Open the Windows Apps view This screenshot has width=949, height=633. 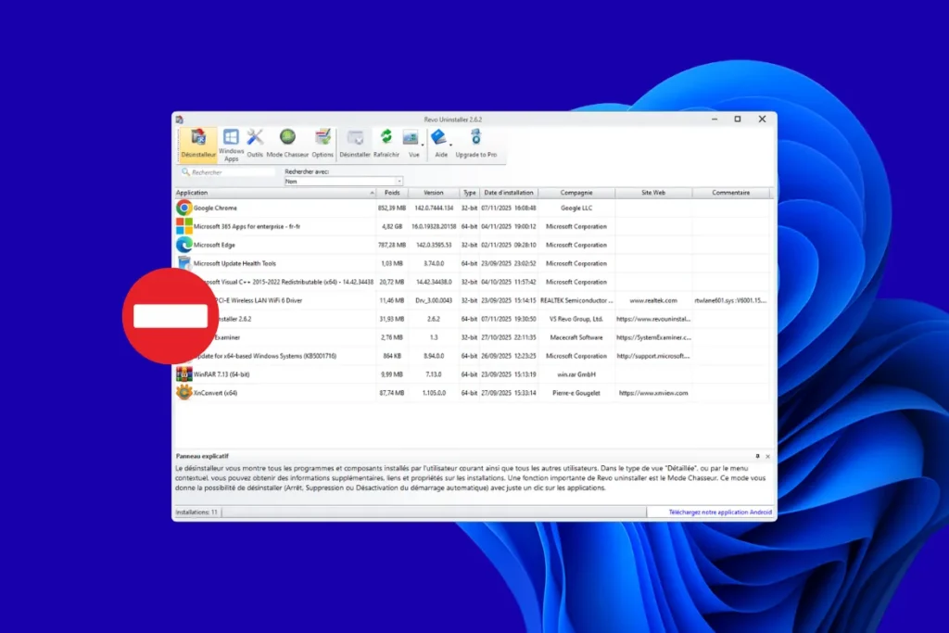[x=231, y=144]
